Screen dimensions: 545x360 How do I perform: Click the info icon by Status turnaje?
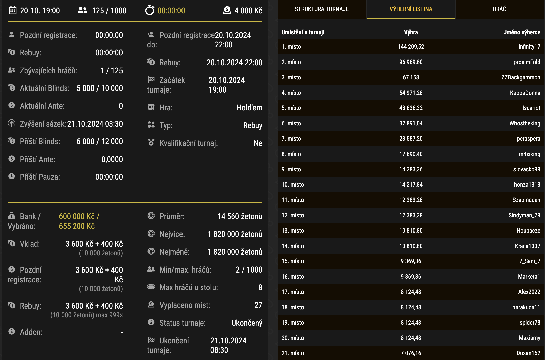pyautogui.click(x=151, y=322)
